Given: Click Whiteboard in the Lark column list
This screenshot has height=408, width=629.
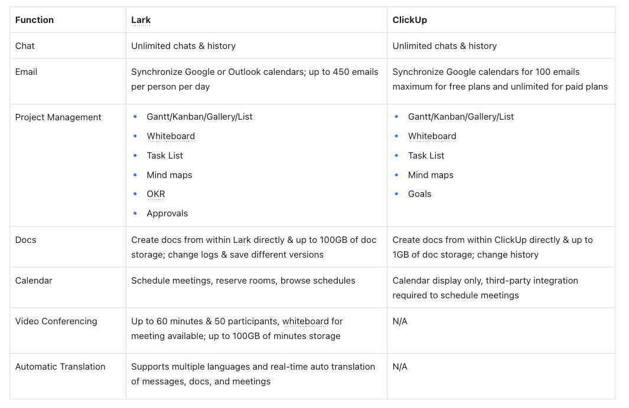Looking at the screenshot, I should pos(171,136).
